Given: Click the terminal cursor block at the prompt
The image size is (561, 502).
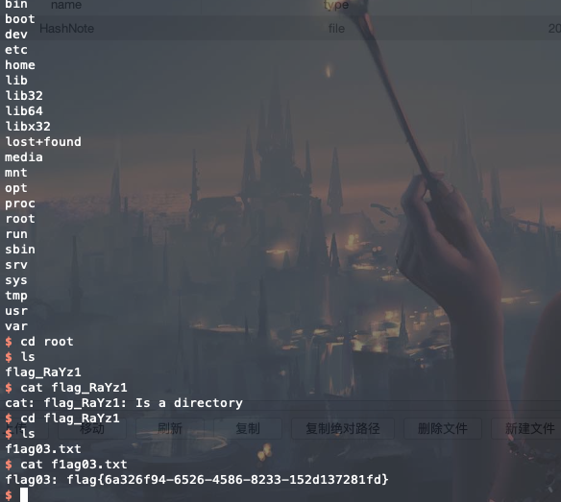Looking at the screenshot, I should click(24, 495).
